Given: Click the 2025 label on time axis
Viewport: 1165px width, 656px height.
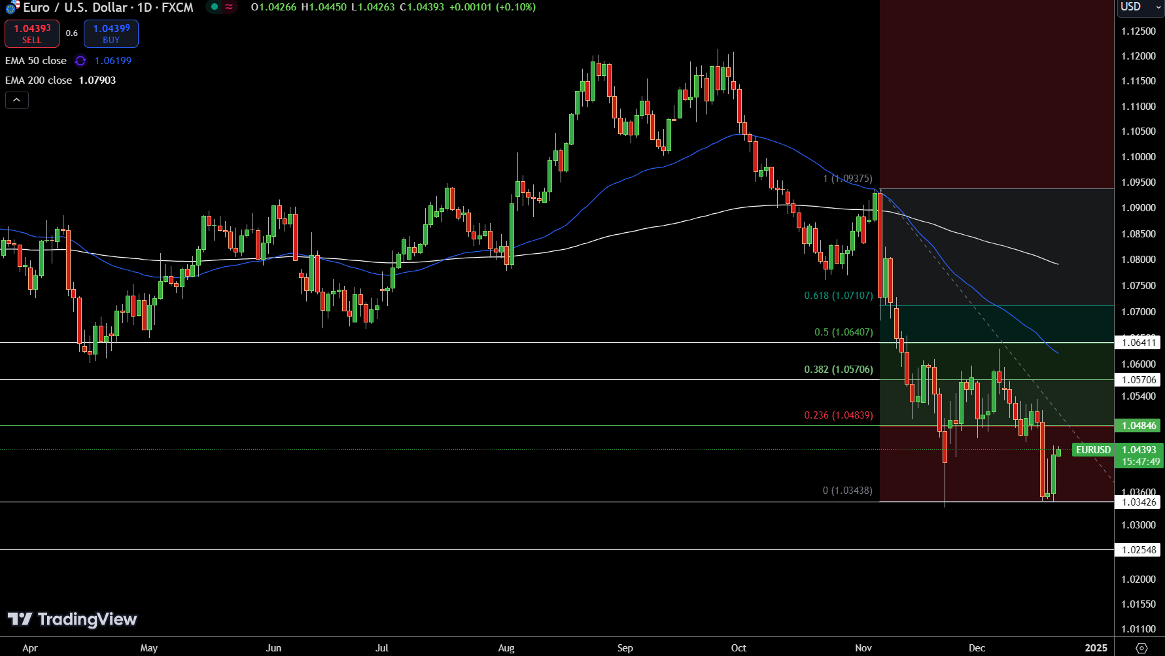Looking at the screenshot, I should pos(1096,648).
